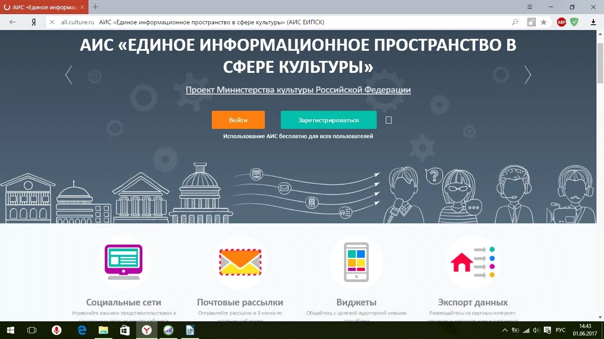Bookmark the page with the star icon
The height and width of the screenshot is (339, 604).
[x=543, y=22]
